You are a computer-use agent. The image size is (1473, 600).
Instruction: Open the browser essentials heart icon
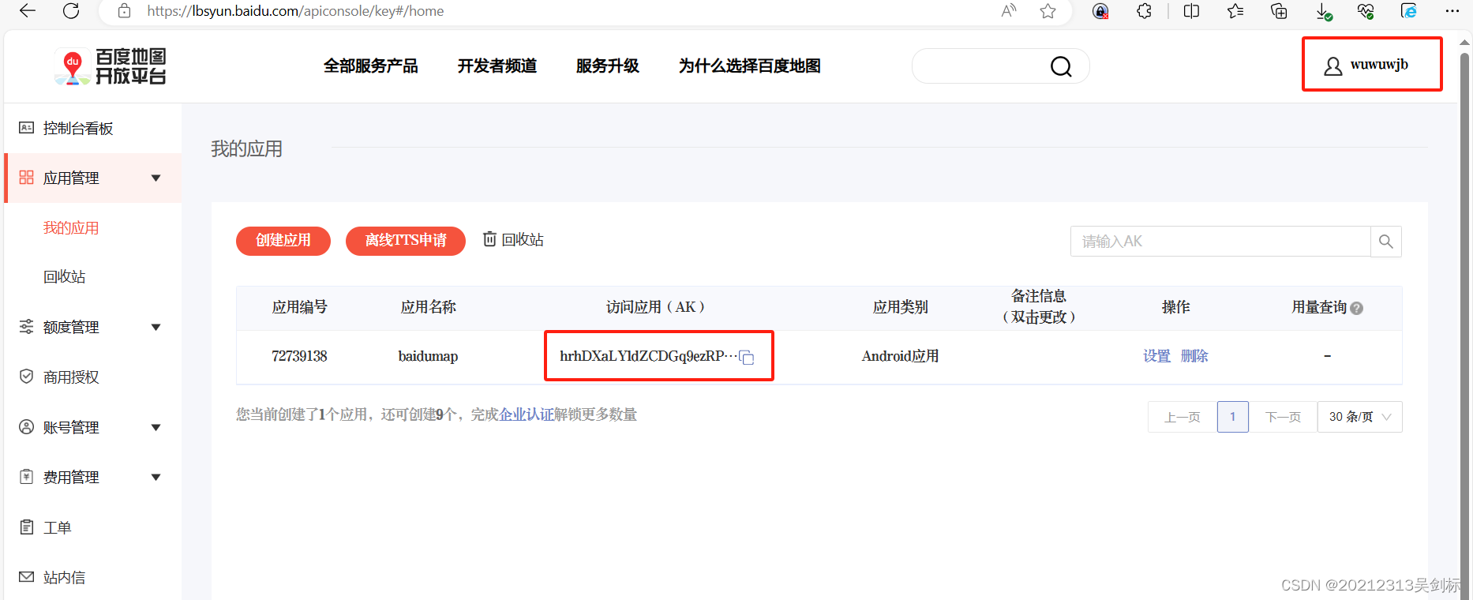click(x=1366, y=11)
